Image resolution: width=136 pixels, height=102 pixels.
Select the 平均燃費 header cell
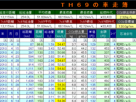tap(45, 12)
